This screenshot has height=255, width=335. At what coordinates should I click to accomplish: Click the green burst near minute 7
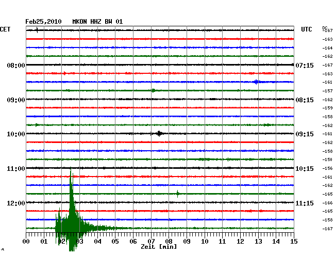pos(154,90)
